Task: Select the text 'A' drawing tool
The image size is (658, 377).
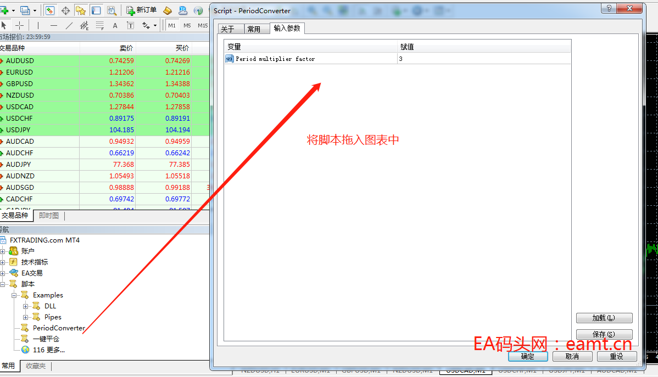Action: tap(115, 26)
